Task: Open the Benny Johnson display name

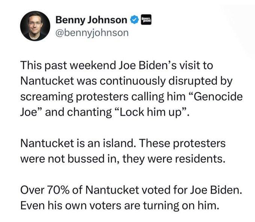Action: coord(91,20)
